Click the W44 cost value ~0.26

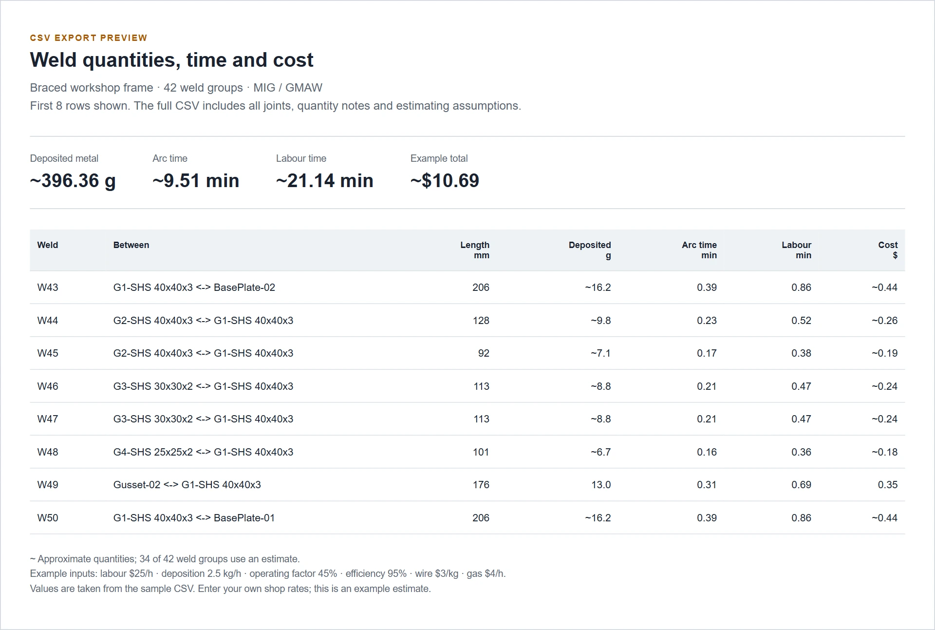(x=885, y=321)
